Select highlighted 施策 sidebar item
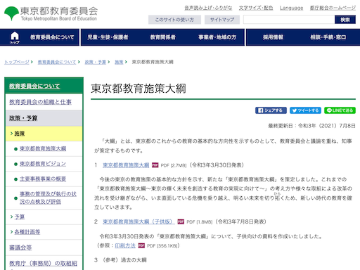The width and height of the screenshot is (360, 270). (x=44, y=134)
